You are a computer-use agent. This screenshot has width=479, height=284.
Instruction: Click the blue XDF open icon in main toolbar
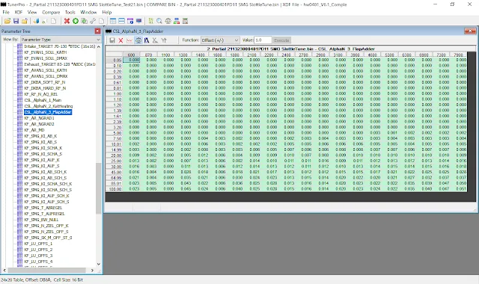[x=37, y=21]
